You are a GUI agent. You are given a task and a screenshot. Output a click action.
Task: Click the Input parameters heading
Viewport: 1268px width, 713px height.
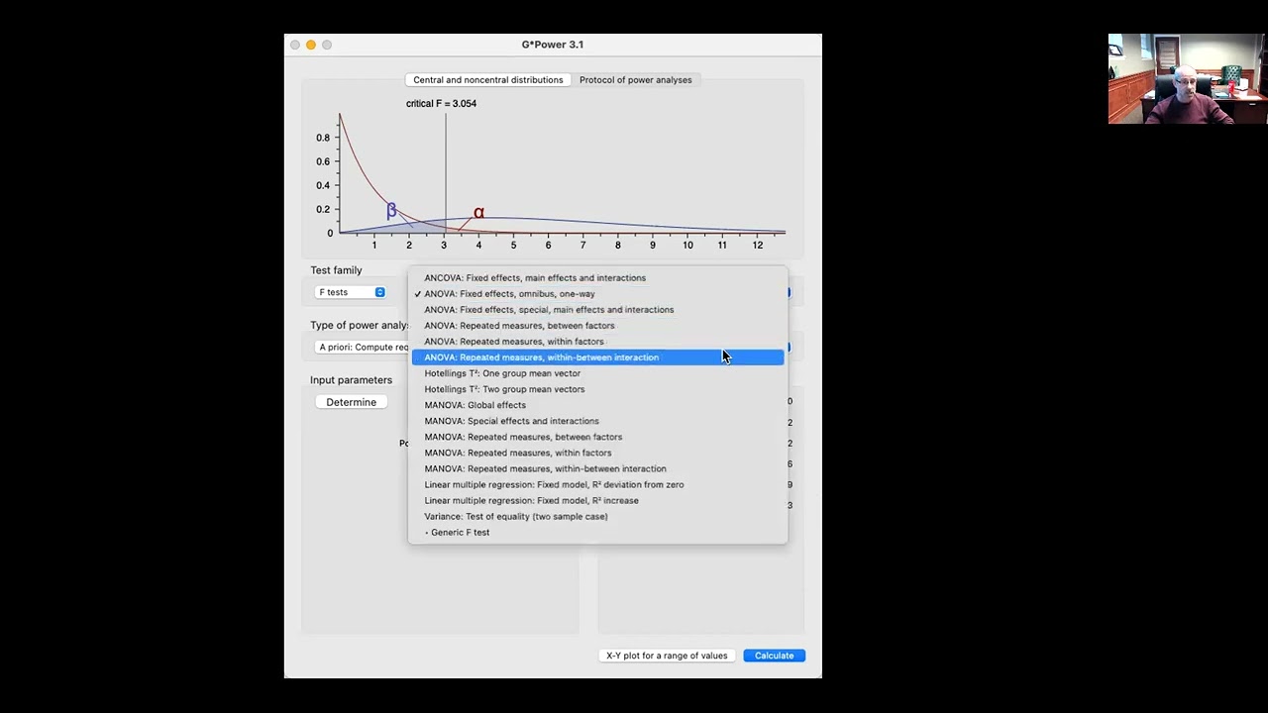(x=351, y=380)
